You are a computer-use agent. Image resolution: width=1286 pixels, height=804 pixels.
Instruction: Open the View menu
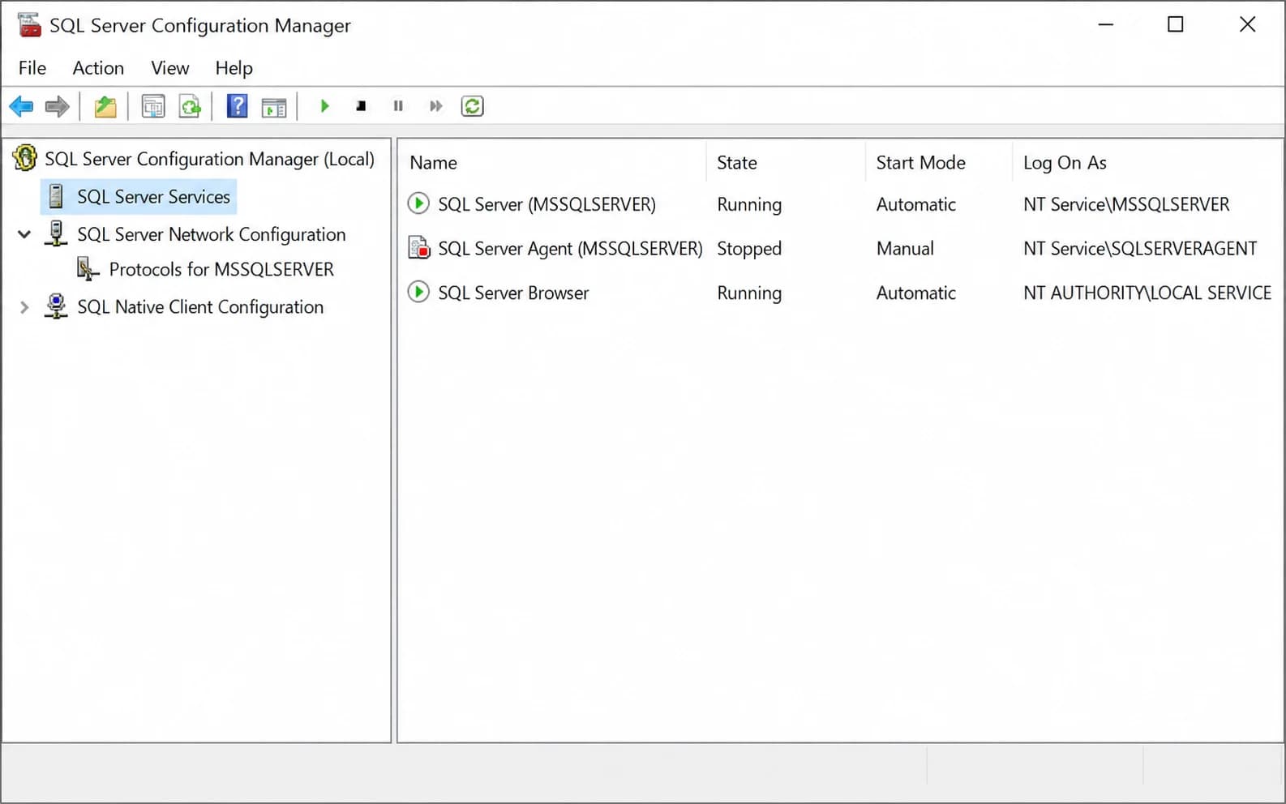pyautogui.click(x=170, y=68)
